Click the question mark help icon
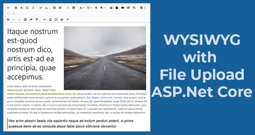Image resolution: width=255 pixels, height=135 pixels. click(68, 19)
